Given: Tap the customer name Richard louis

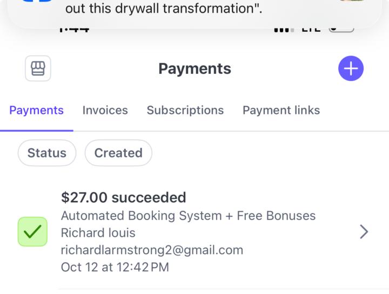Looking at the screenshot, I should tap(98, 233).
